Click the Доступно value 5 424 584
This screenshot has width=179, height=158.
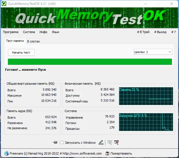pyautogui.click(x=108, y=95)
